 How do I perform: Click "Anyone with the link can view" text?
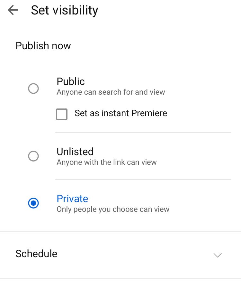click(107, 162)
